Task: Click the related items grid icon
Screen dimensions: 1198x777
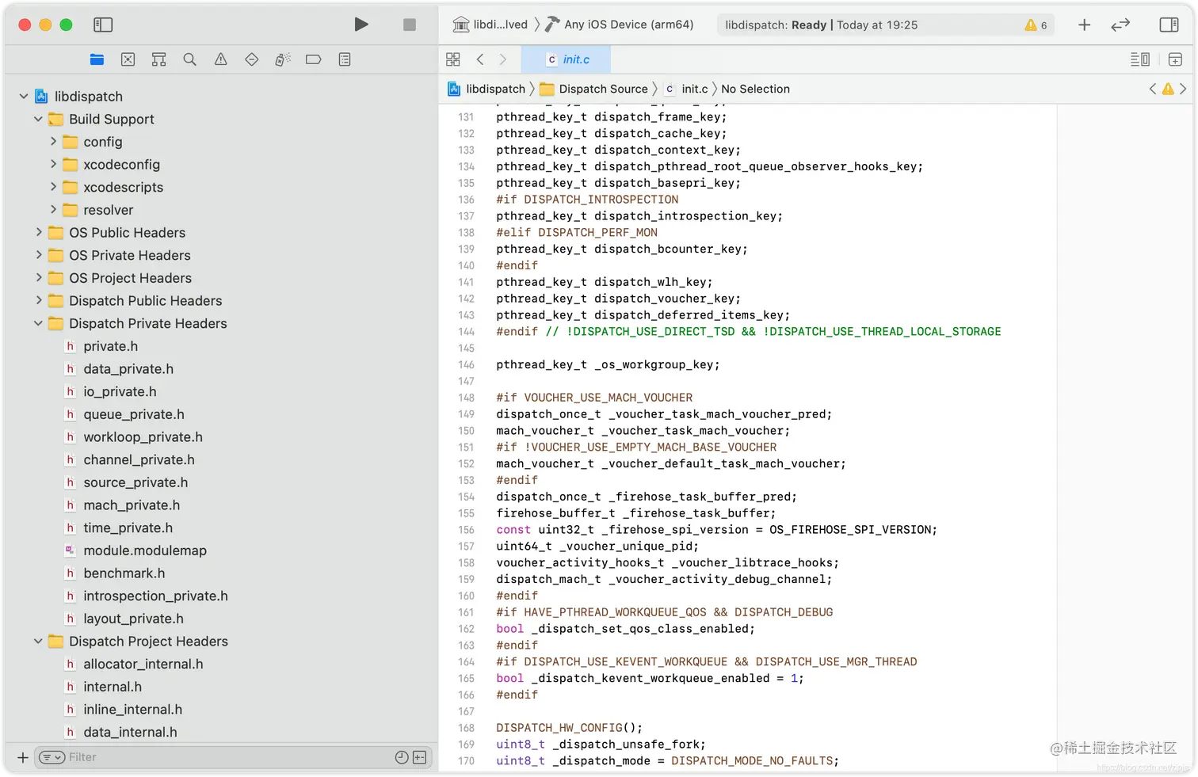Action: (x=453, y=59)
